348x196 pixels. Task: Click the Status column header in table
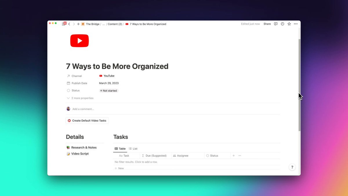click(217, 156)
